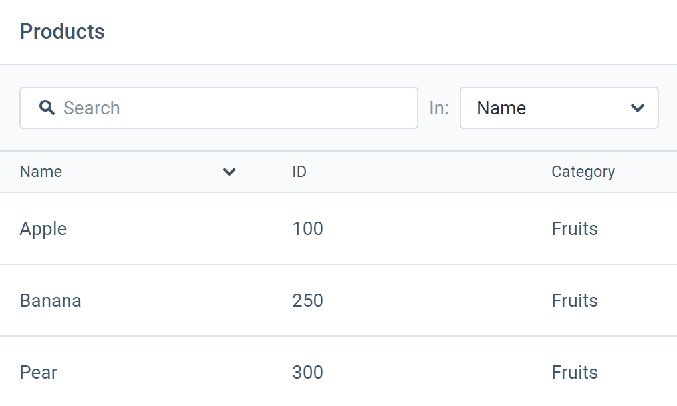Click the Search placeholder text
This screenshot has width=677, height=406.
[92, 108]
